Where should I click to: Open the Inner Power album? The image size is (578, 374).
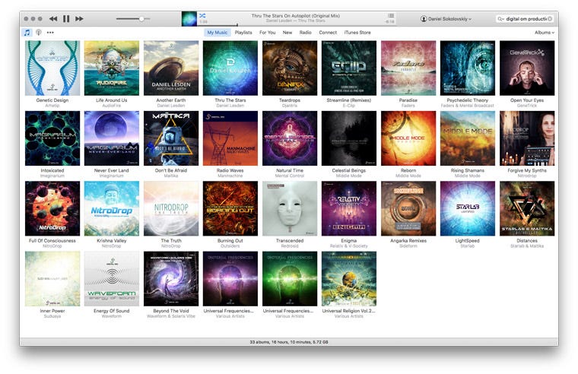pyautogui.click(x=52, y=279)
